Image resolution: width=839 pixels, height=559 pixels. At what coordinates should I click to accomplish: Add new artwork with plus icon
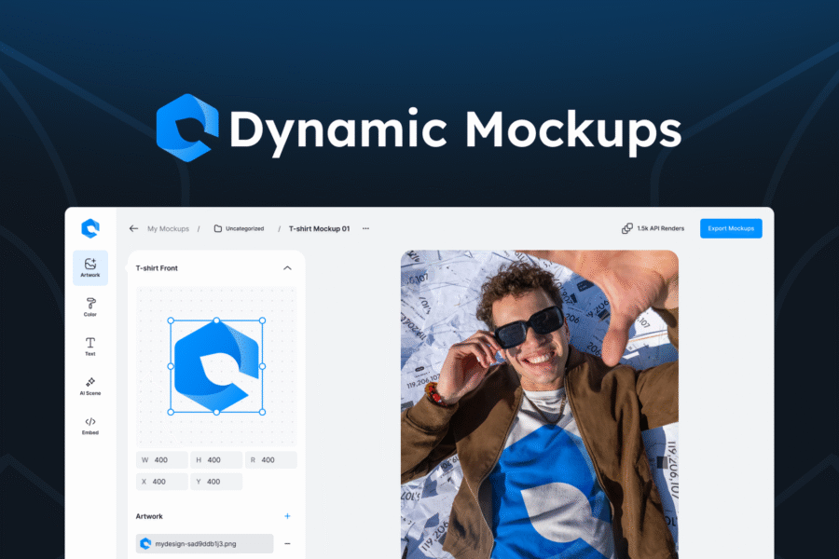287,516
